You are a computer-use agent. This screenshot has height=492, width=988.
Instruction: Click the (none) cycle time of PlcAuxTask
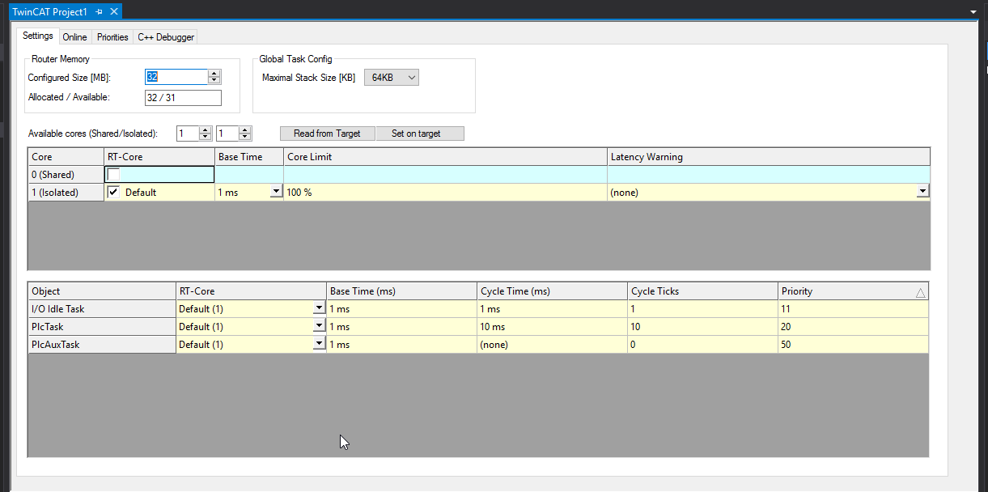point(553,345)
